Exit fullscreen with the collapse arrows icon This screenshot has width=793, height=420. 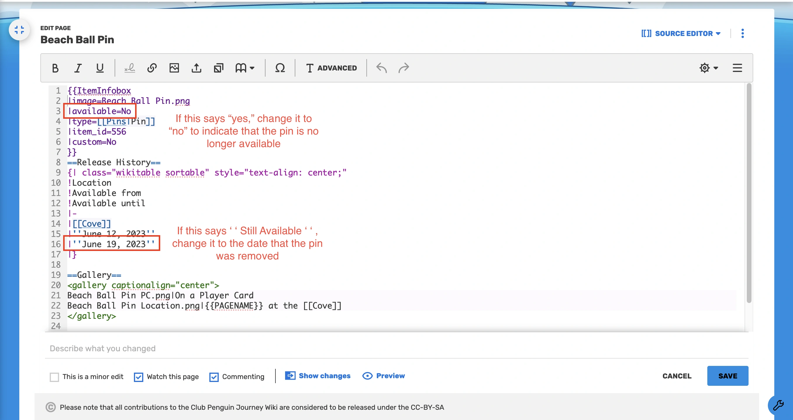pos(19,30)
